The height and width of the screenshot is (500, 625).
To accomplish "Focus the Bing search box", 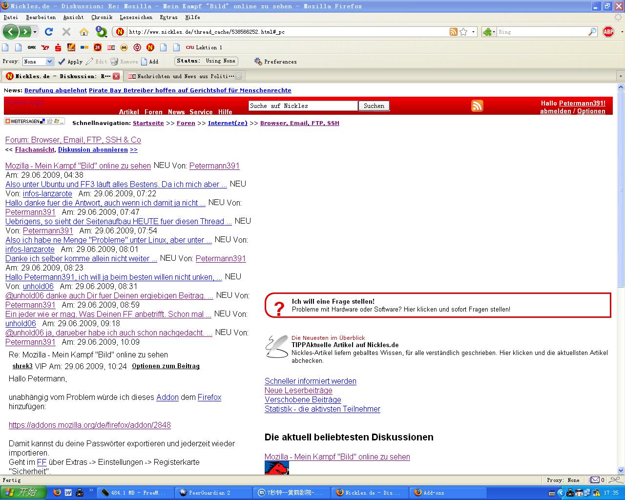I will click(542, 32).
